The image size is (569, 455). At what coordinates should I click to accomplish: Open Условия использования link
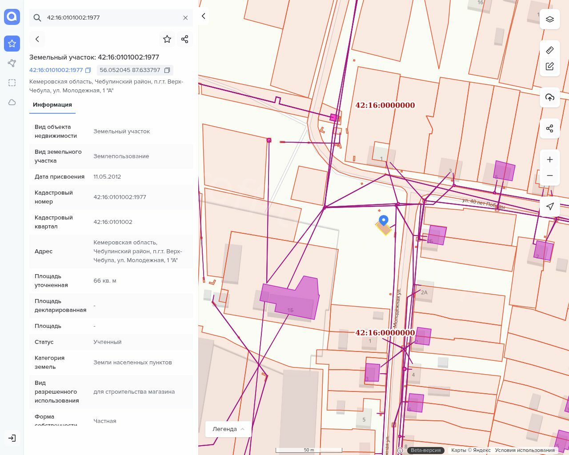(x=525, y=450)
